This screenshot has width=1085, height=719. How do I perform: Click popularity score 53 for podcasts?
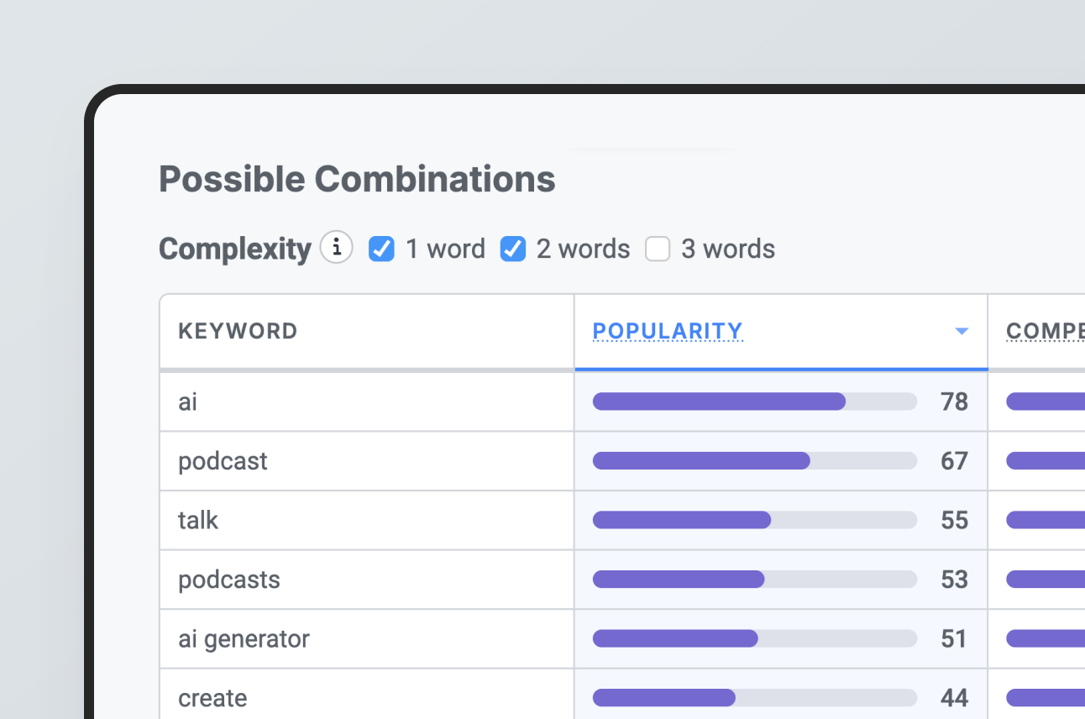[954, 580]
